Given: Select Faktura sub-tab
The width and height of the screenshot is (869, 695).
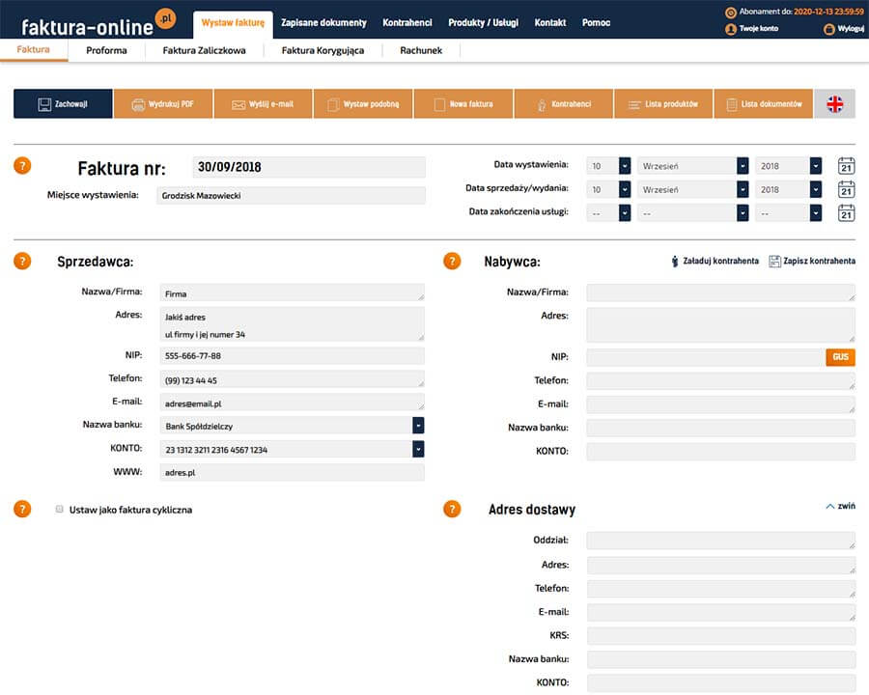Looking at the screenshot, I should click(x=33, y=50).
